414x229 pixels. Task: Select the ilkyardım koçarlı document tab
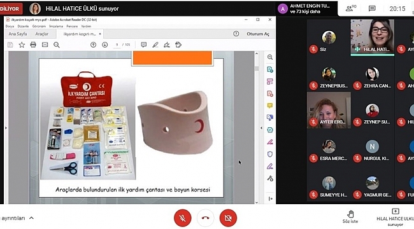[x=80, y=34]
